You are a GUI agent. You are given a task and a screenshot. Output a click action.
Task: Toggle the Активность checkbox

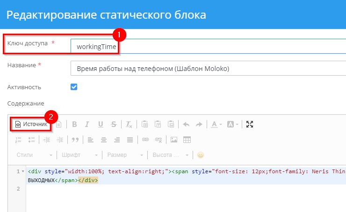[x=73, y=87]
